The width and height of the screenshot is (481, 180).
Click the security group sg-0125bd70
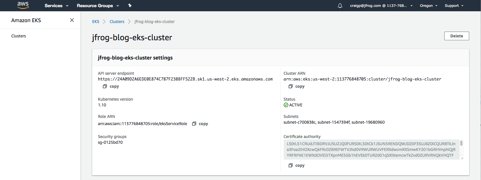tap(110, 142)
